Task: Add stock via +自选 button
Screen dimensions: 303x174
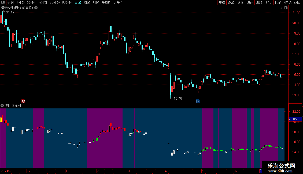Action: tap(287, 2)
